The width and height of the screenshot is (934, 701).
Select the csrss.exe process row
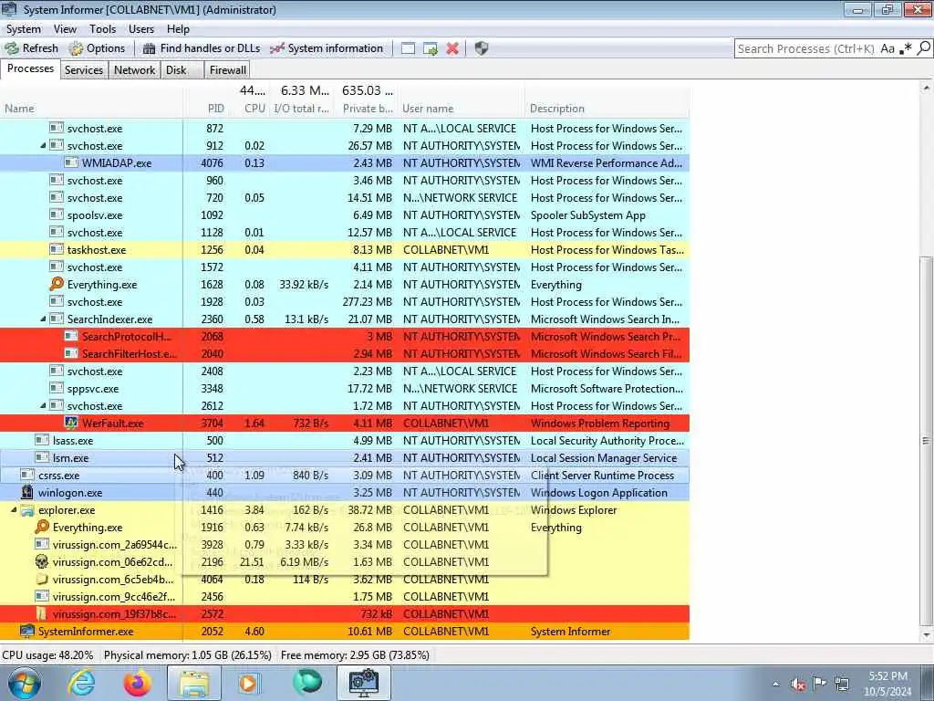pos(344,475)
